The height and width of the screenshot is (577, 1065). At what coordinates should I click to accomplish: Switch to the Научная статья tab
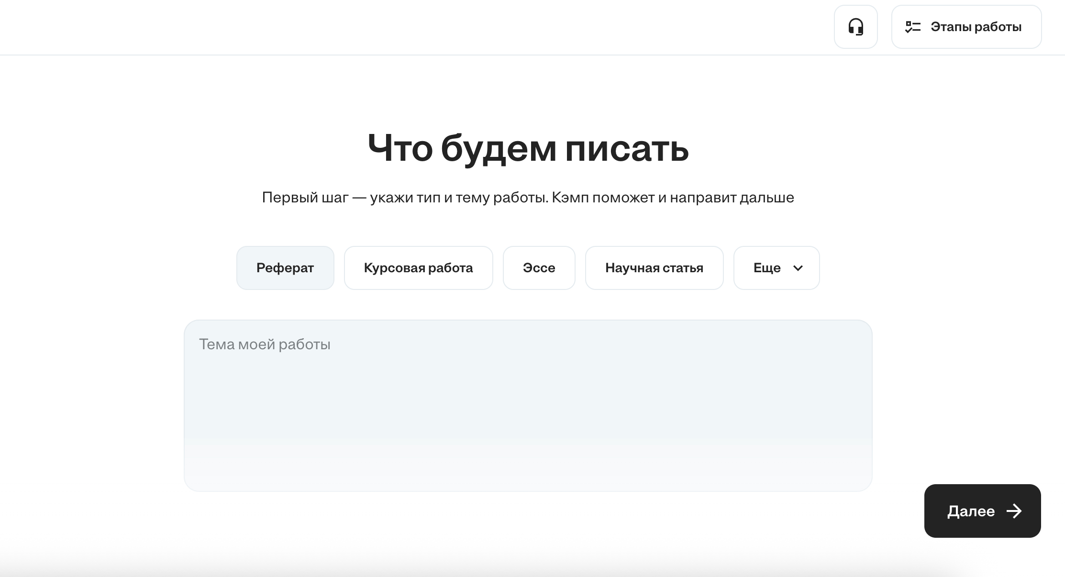654,267
